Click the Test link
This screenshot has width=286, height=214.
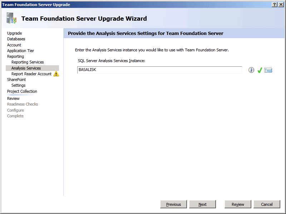click(268, 70)
